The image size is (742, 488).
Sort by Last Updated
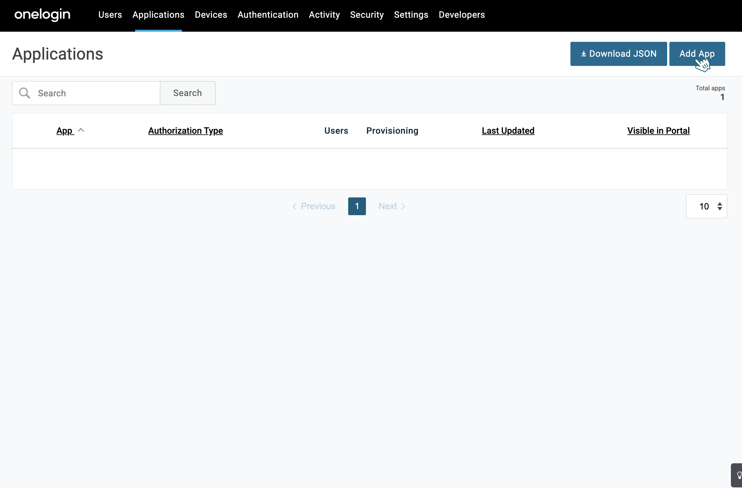coord(508,131)
